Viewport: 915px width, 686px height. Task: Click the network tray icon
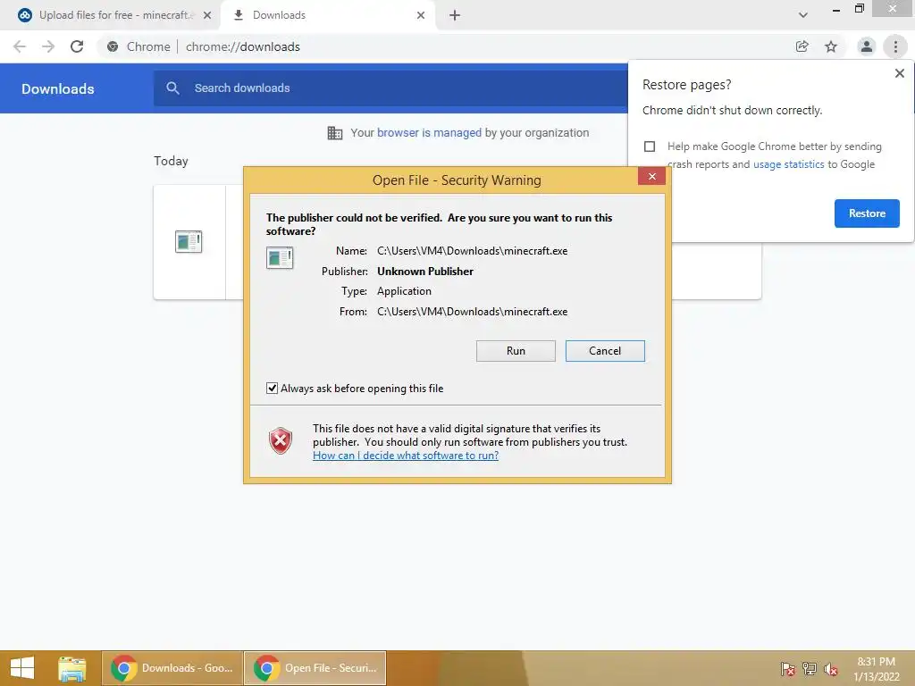810,669
